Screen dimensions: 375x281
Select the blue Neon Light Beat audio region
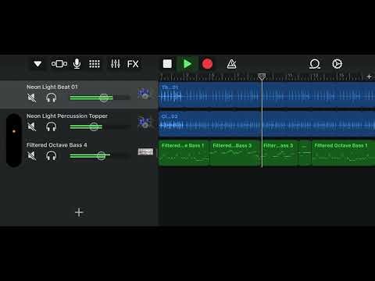(x=266, y=94)
